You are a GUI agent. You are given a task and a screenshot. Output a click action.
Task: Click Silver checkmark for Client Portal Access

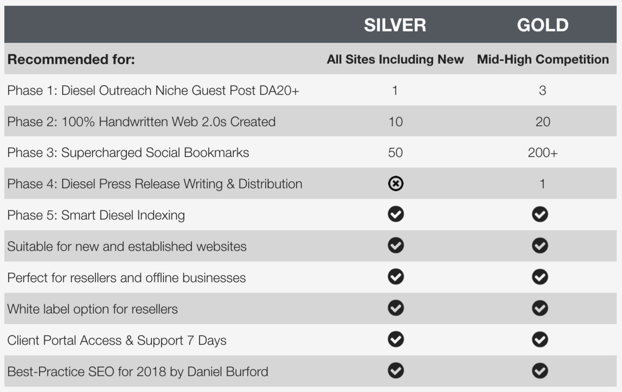point(395,340)
